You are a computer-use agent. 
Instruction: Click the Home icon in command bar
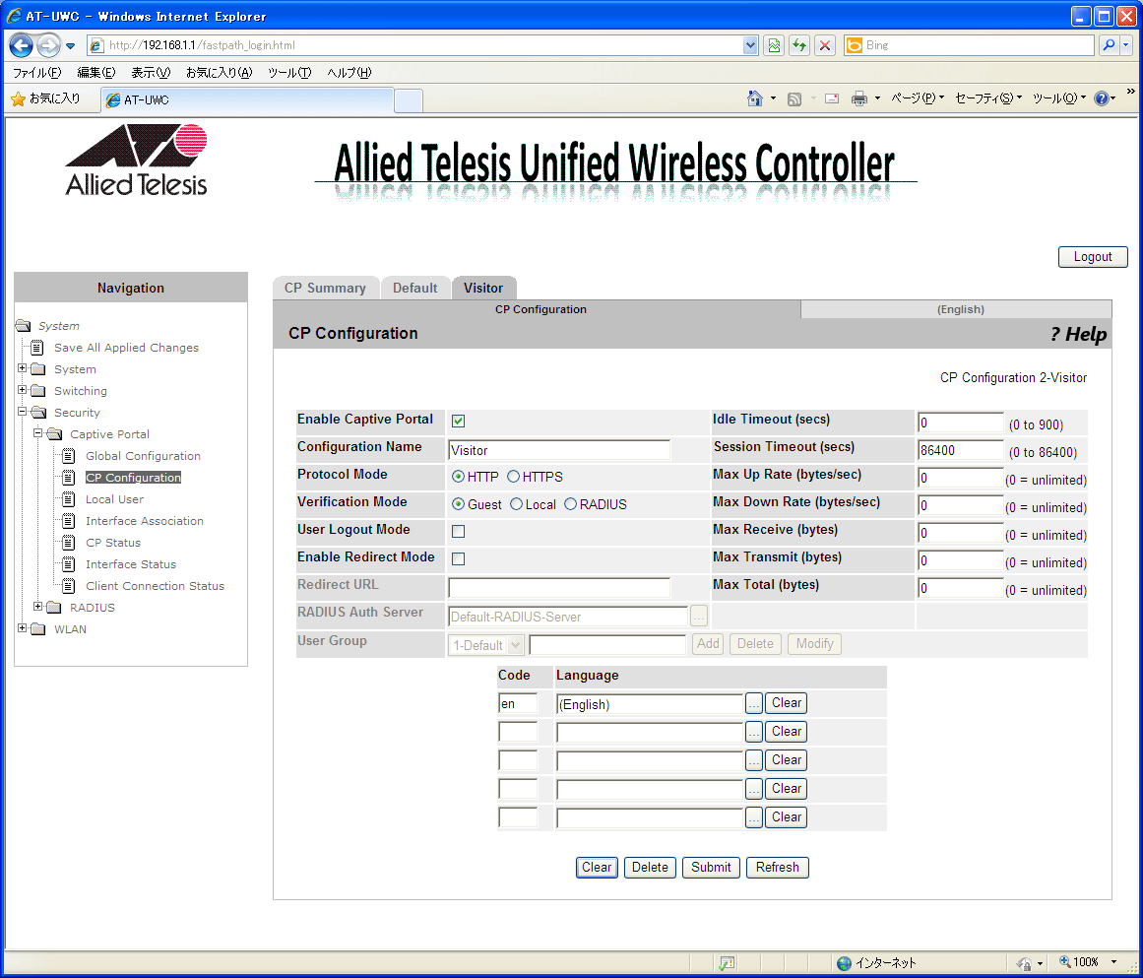click(x=754, y=98)
